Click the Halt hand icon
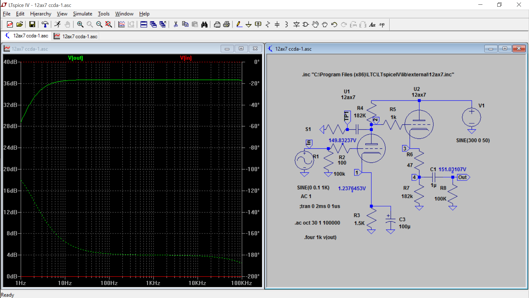Image resolution: width=529 pixels, height=298 pixels. (x=67, y=25)
